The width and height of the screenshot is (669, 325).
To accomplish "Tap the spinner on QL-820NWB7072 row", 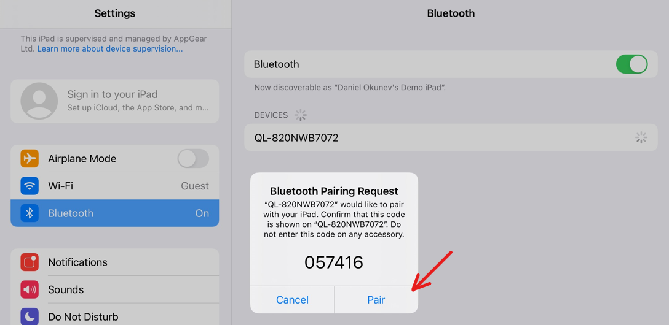I will click(641, 137).
